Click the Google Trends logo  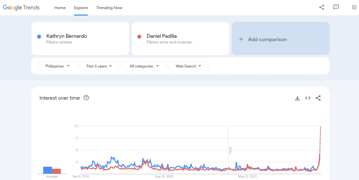pos(21,7)
